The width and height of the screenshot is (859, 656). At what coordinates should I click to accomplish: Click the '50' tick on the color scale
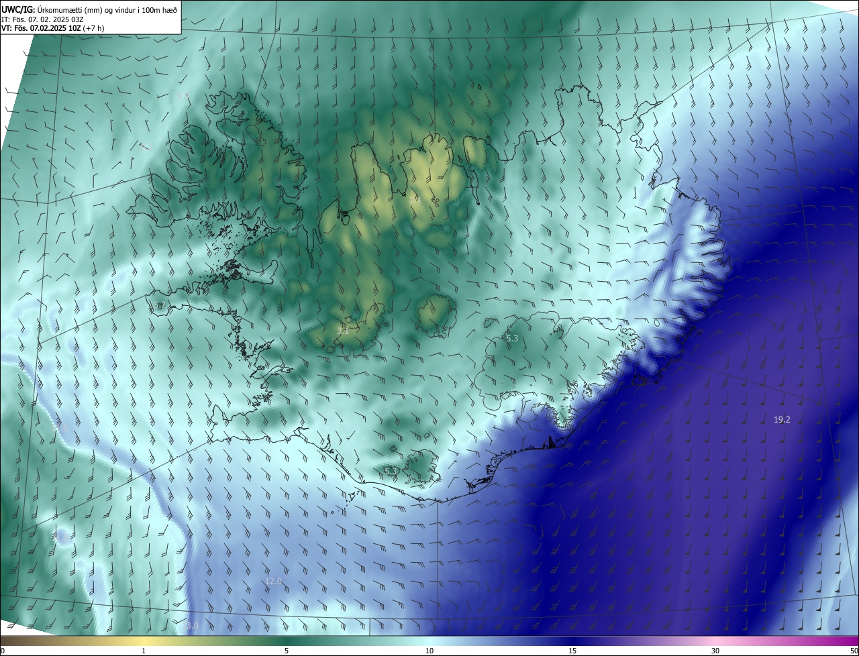coord(854,651)
